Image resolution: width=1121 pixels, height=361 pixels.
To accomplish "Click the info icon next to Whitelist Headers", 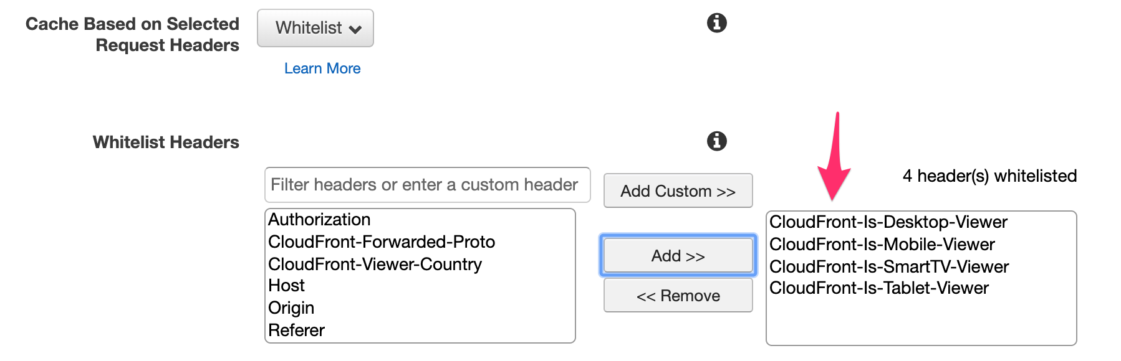I will pyautogui.click(x=716, y=141).
